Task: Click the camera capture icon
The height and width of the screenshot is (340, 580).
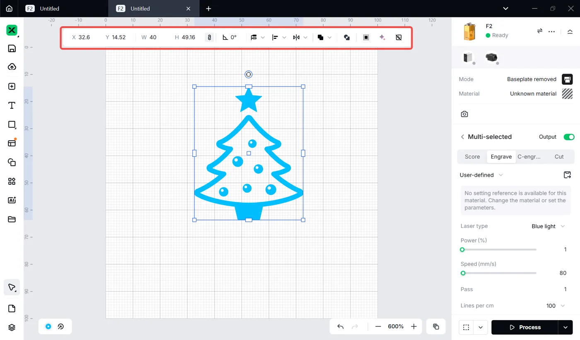Action: click(x=464, y=114)
